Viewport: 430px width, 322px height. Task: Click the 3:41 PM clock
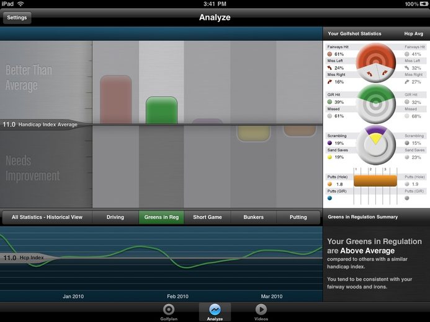(215, 4)
